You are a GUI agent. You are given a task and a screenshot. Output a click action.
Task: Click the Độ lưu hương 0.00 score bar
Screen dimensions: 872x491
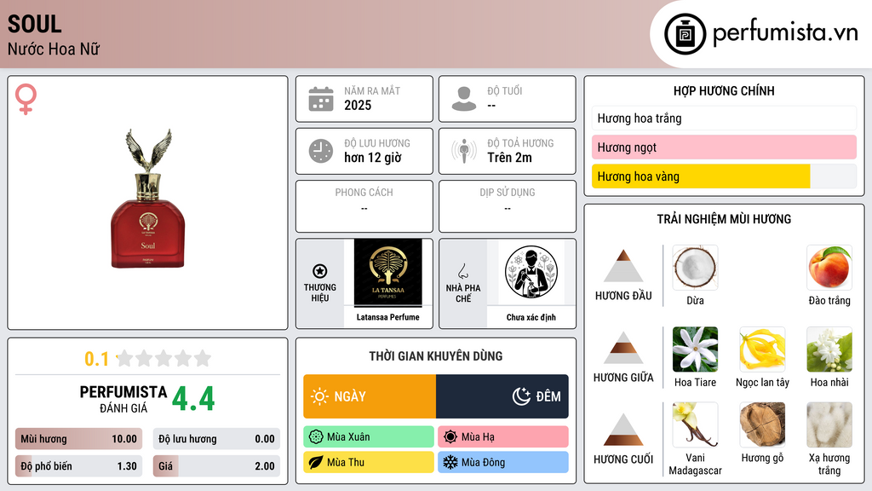tap(216, 439)
